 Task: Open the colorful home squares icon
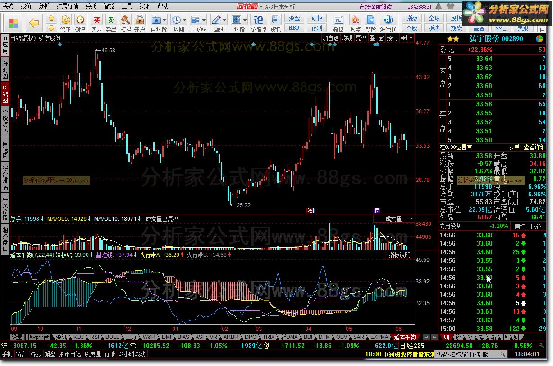14,23
